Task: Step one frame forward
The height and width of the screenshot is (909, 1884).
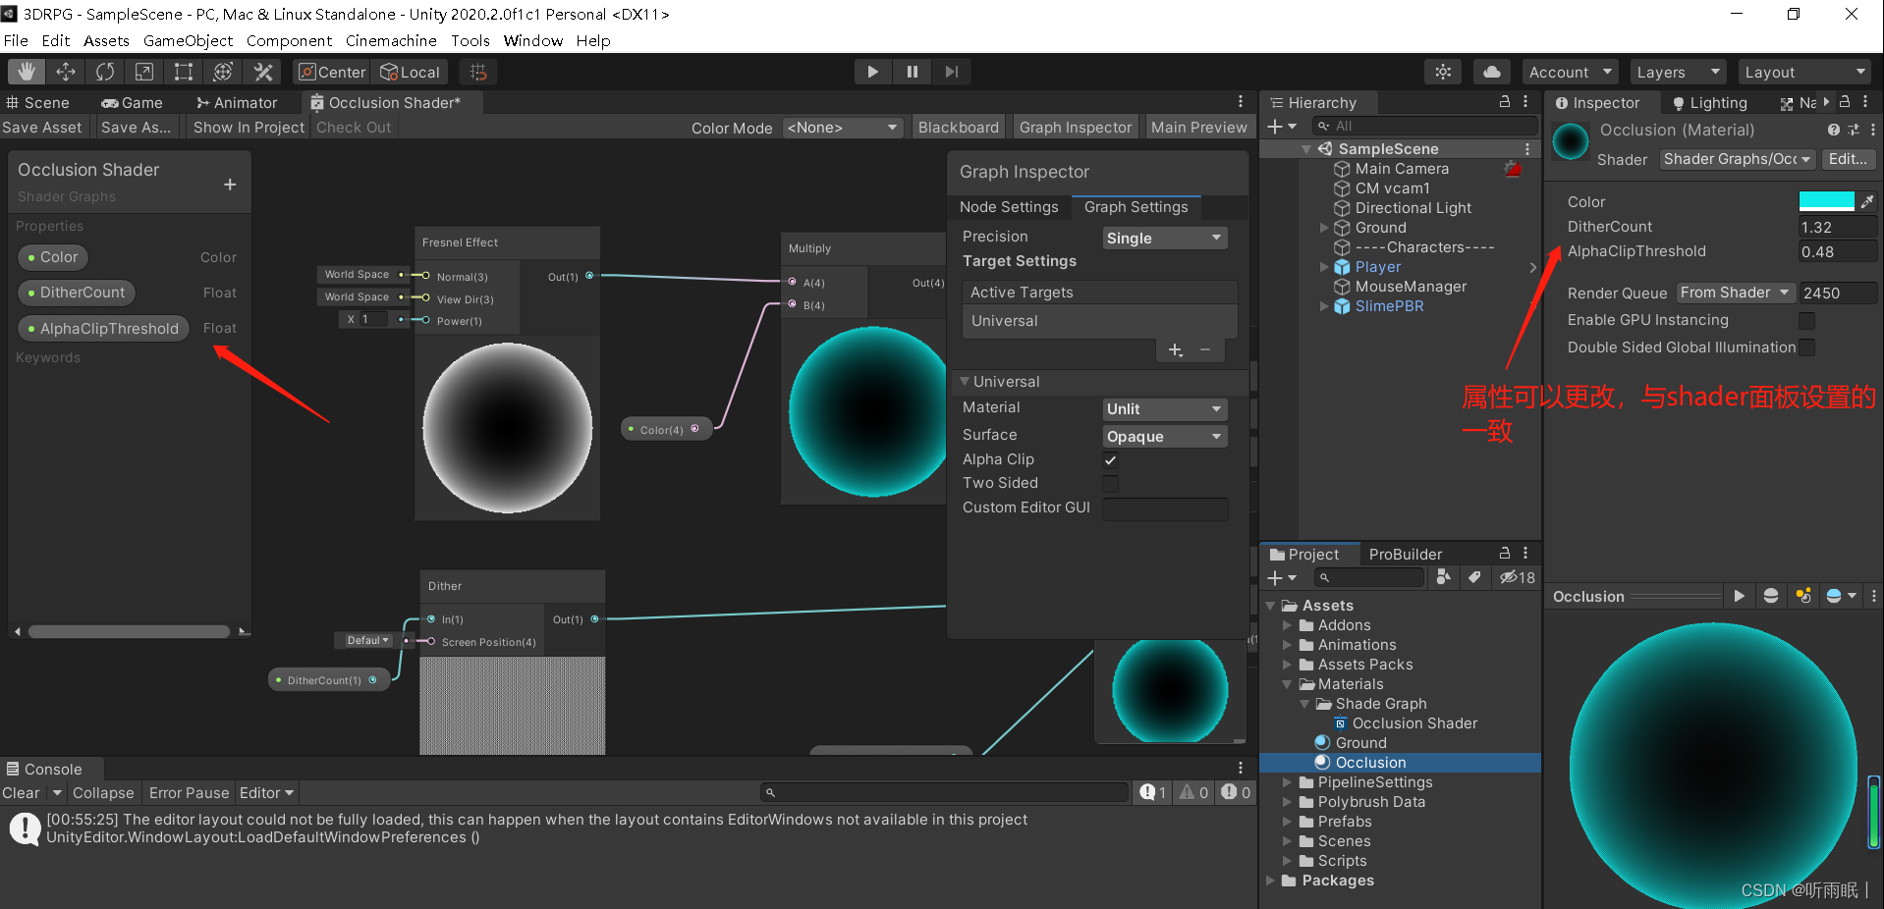Action: (x=952, y=72)
